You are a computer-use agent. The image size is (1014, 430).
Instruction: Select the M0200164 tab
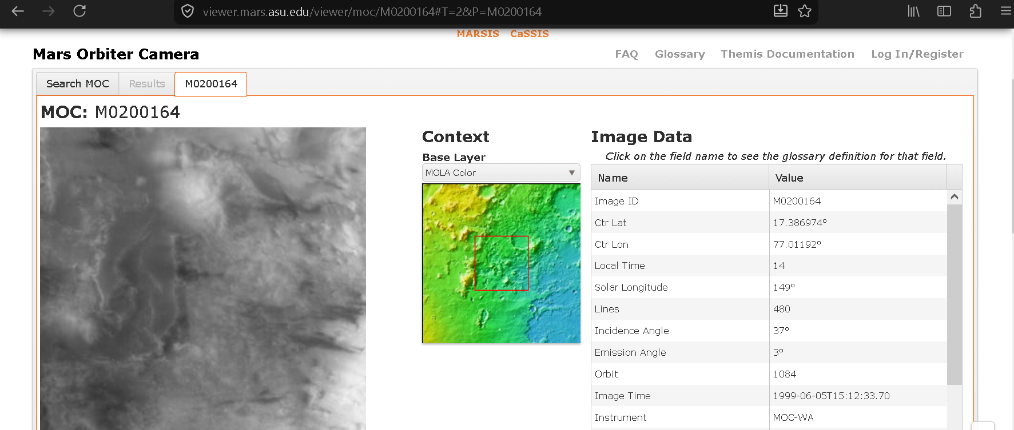coord(211,84)
